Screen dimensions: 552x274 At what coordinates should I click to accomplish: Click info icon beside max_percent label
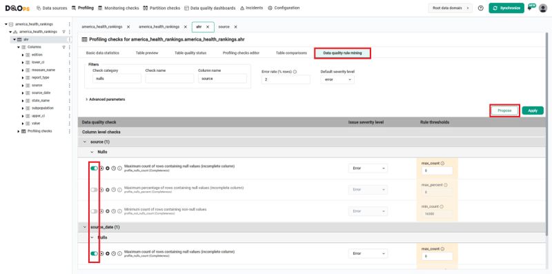pyautogui.click(x=445, y=185)
